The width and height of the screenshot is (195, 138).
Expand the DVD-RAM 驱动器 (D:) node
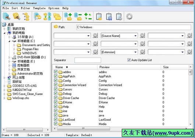click(9, 57)
